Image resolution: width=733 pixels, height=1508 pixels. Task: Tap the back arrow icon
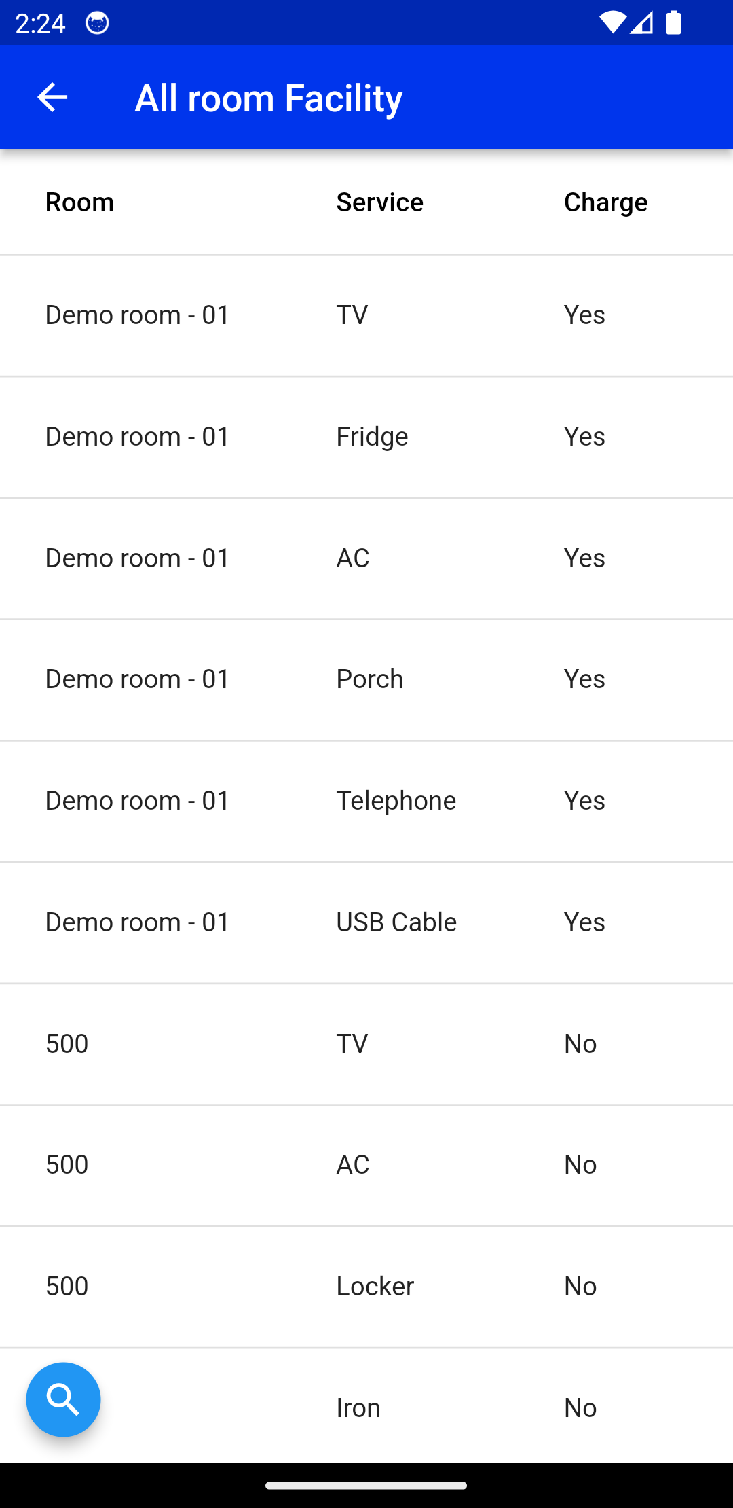(x=52, y=97)
